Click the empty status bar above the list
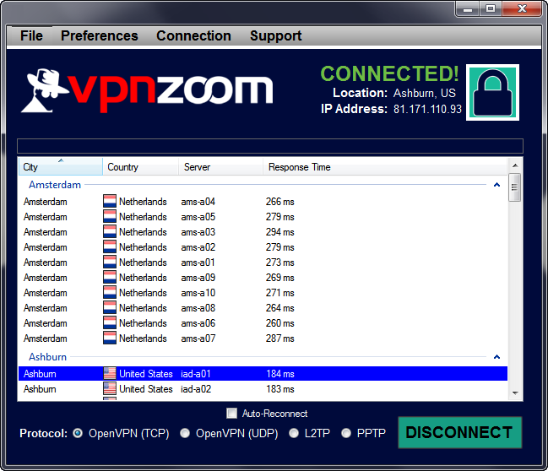This screenshot has width=548, height=471. click(270, 146)
